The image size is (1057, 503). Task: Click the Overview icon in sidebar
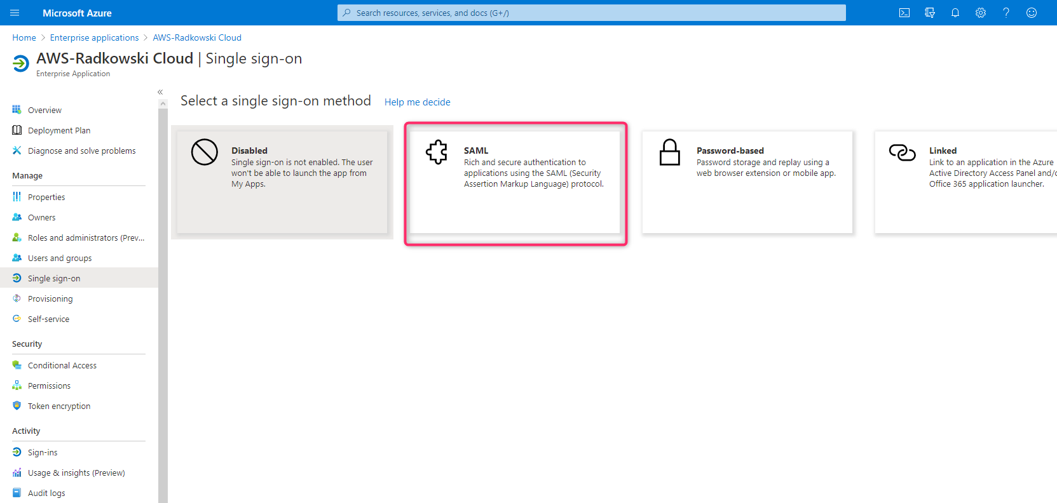pos(17,110)
